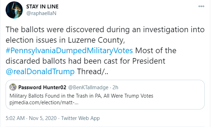The width and height of the screenshot is (211, 127).
Task: Open the STAY IN LINE display name
Action: click(42, 7)
